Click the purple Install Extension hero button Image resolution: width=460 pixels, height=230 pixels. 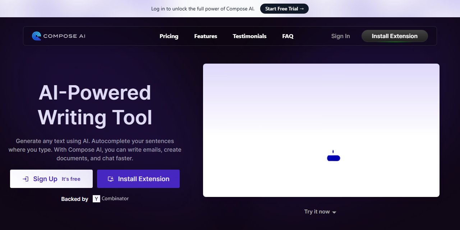[138, 179]
